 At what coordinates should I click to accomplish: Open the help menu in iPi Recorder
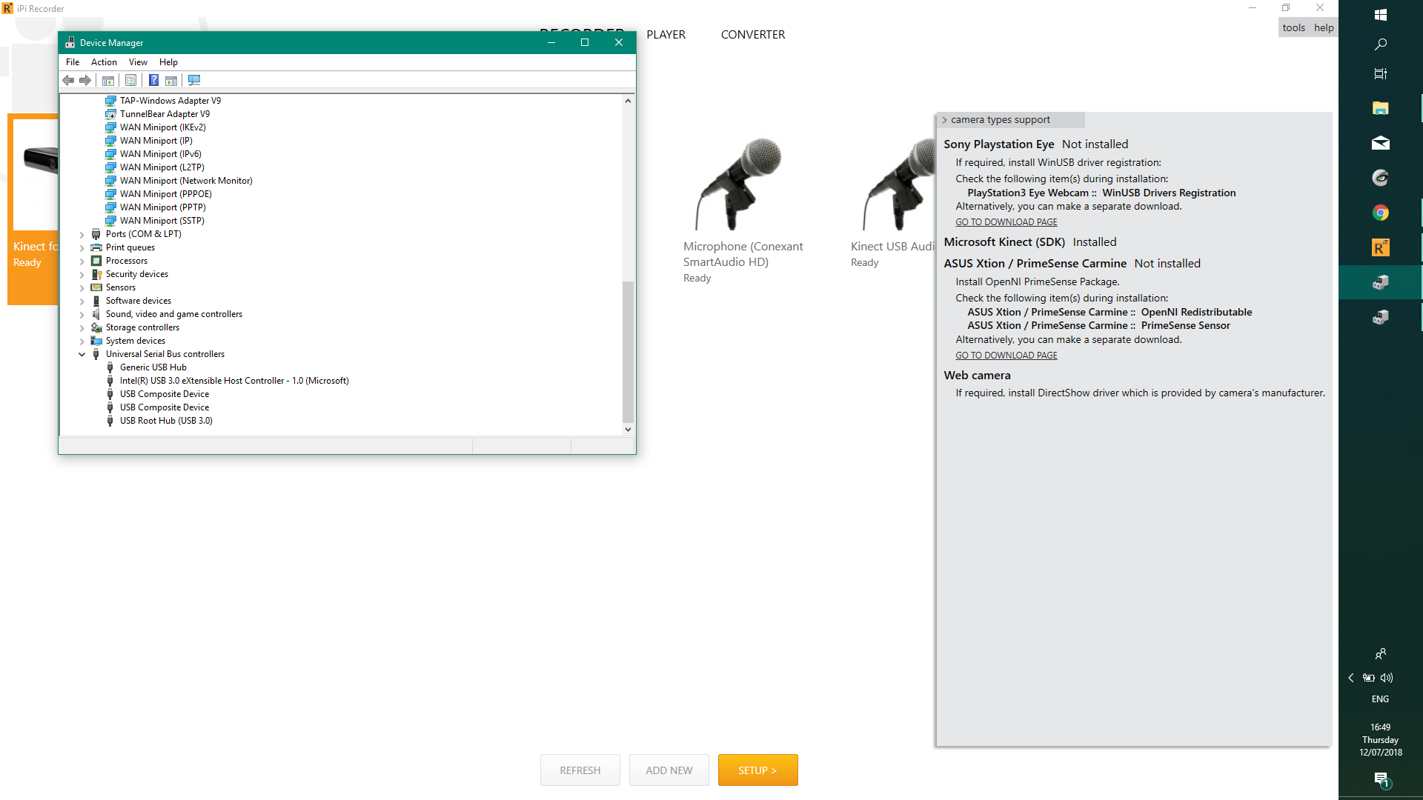[1324, 28]
